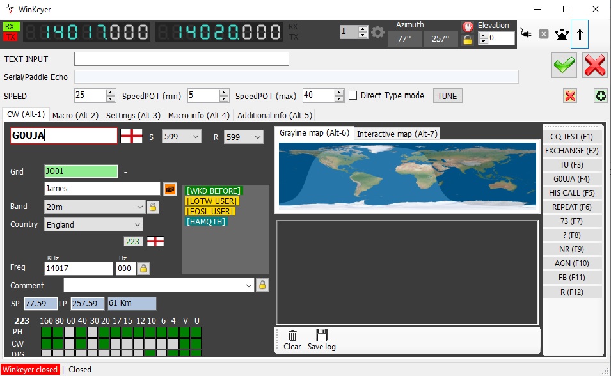Image resolution: width=611 pixels, height=376 pixels.
Task: Click the Grid field JO01
Action: (81, 171)
